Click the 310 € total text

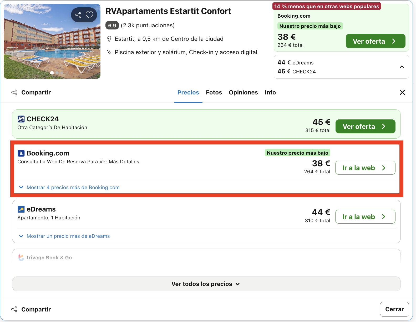coord(317,220)
